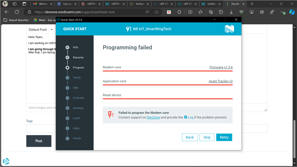Click the Tags input field
The height and width of the screenshot is (167, 297).
41,128
